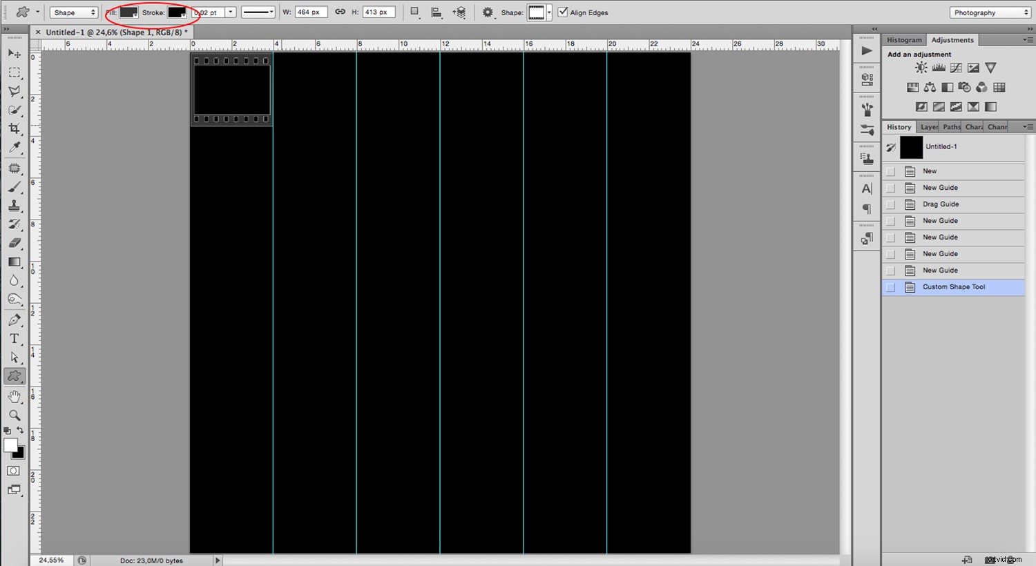
Task: Select the Hand tool
Action: tap(15, 396)
